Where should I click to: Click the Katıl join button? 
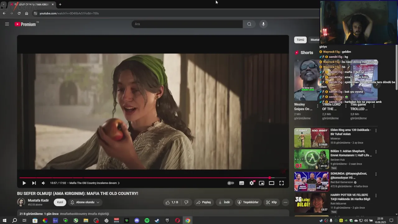60,202
